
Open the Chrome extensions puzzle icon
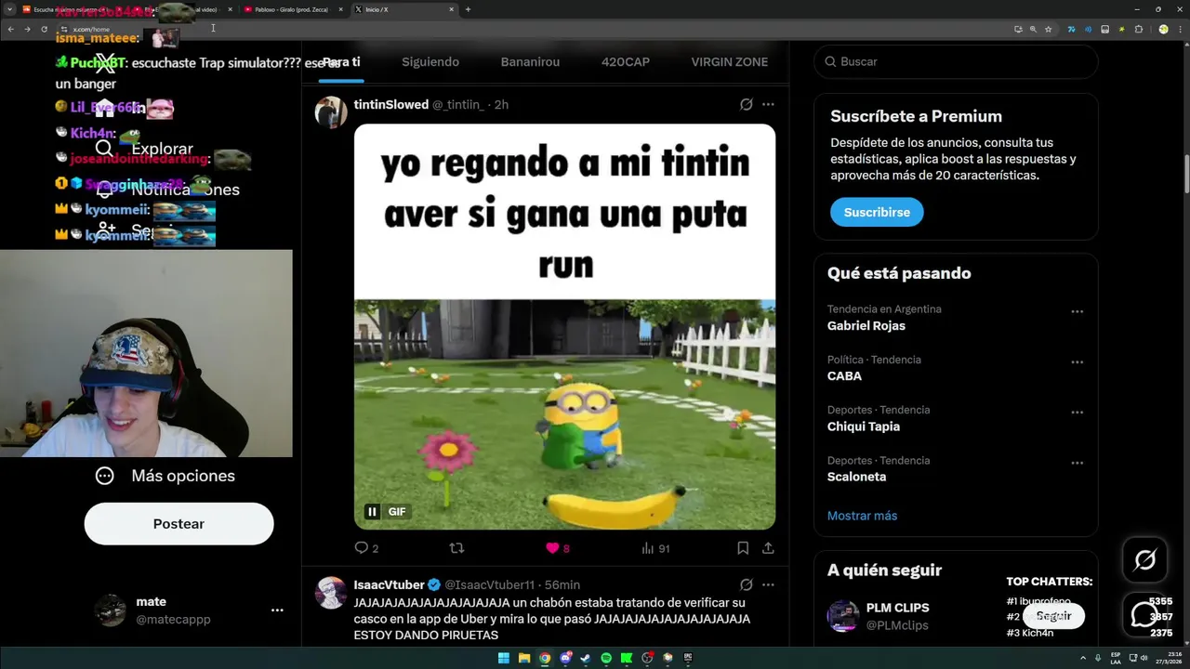pyautogui.click(x=1139, y=29)
